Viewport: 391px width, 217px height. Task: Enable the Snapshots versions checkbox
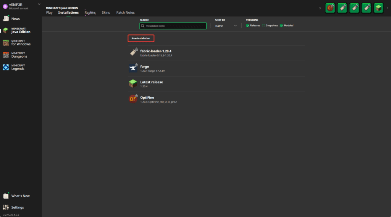[263, 26]
